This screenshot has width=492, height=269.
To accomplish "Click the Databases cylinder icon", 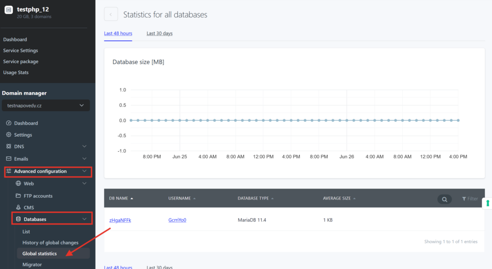I will point(19,219).
